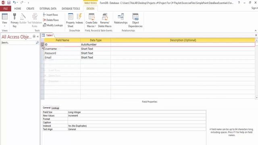The height and width of the screenshot is (145, 258).
Task: Close the Table1 design window
Action: click(256, 35)
